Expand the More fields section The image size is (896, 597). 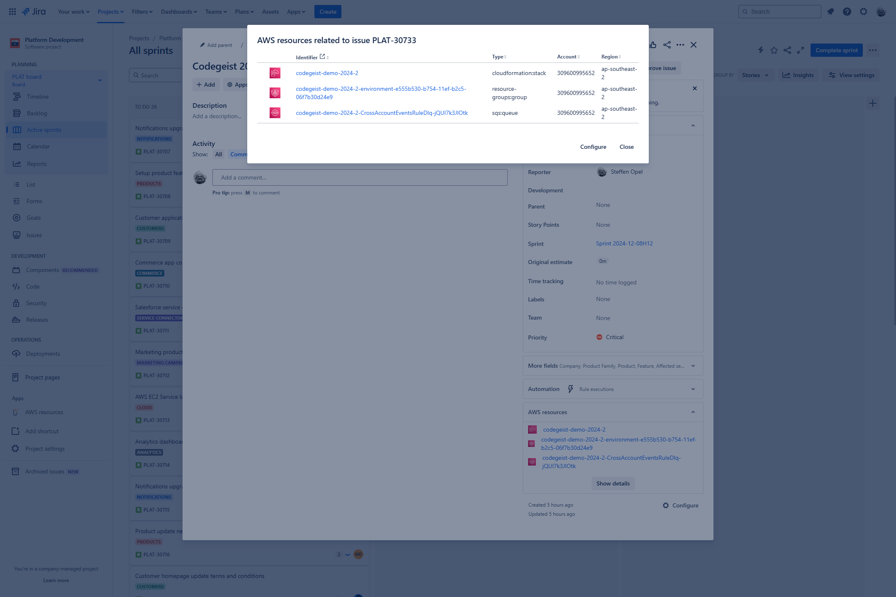click(693, 366)
